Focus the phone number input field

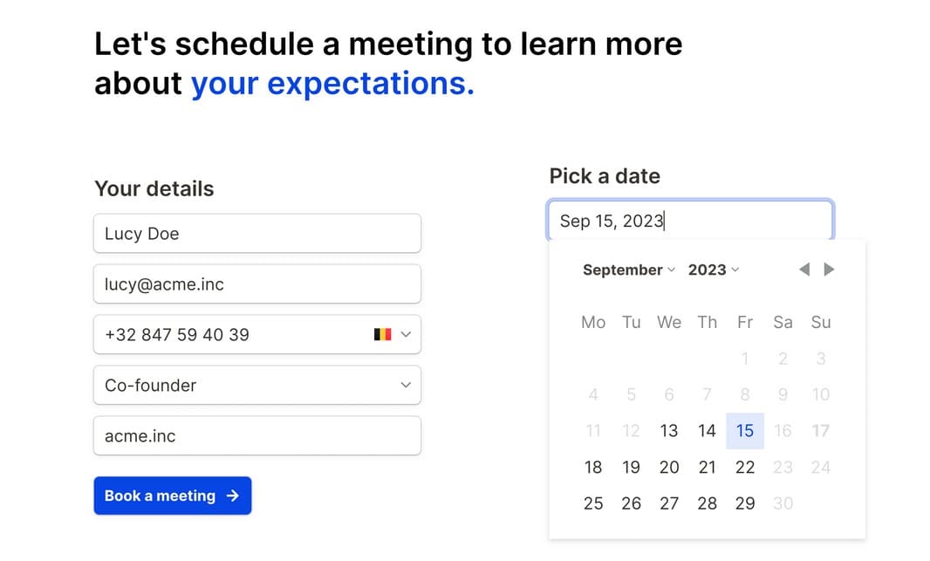[231, 334]
